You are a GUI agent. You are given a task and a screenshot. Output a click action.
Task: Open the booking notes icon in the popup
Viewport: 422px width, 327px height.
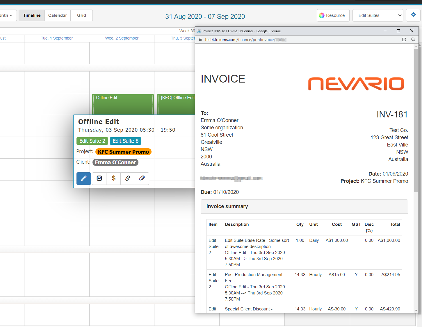(x=99, y=178)
